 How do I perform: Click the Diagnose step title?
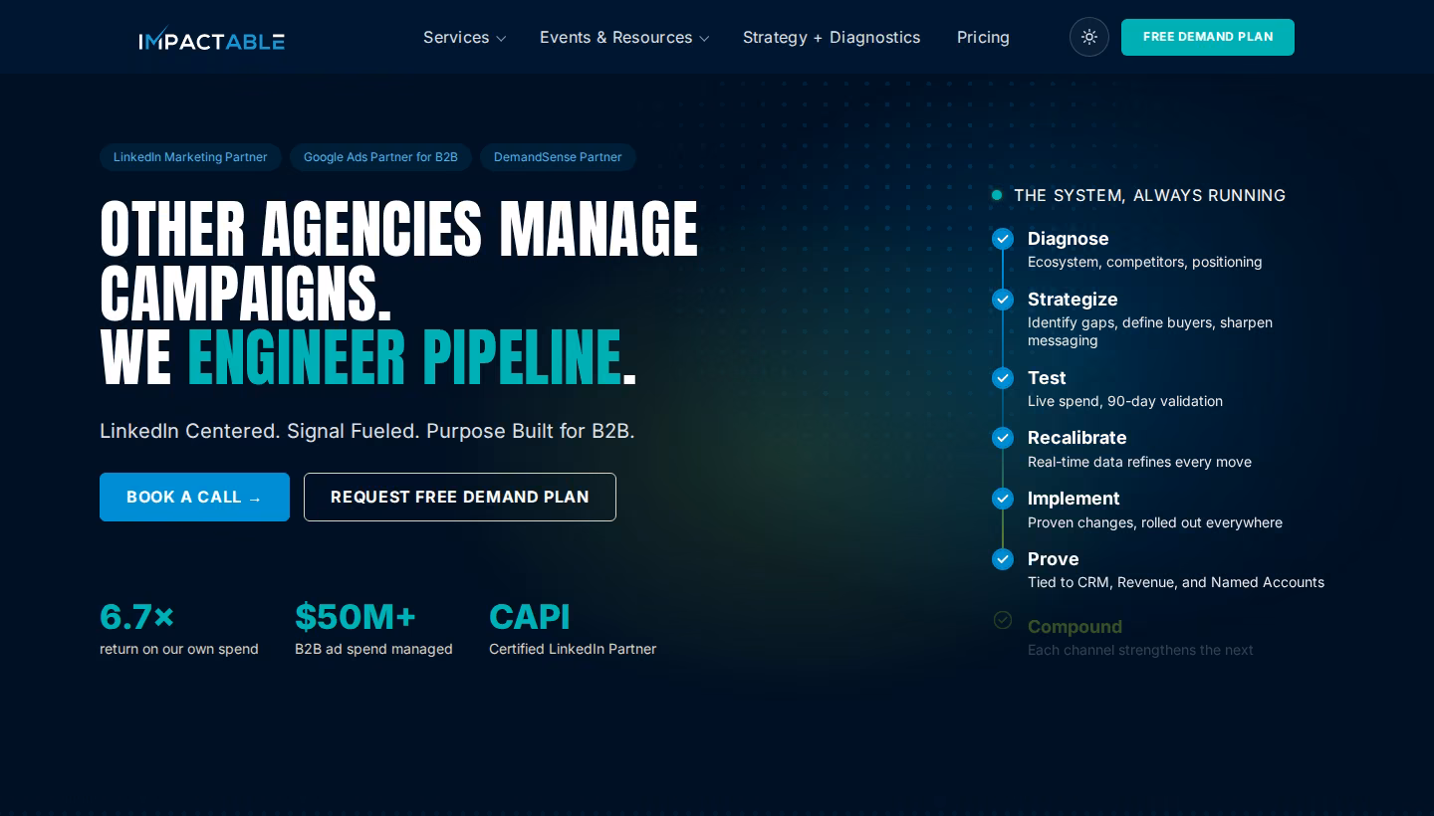pyautogui.click(x=1068, y=239)
